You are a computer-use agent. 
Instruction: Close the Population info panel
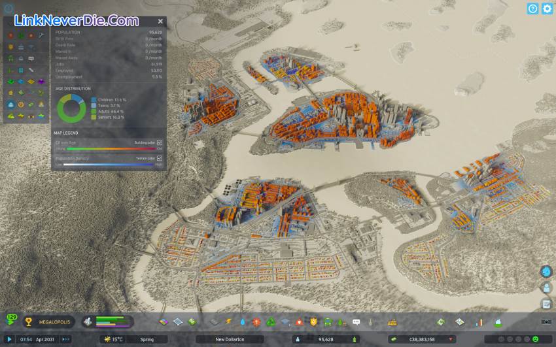(x=160, y=22)
